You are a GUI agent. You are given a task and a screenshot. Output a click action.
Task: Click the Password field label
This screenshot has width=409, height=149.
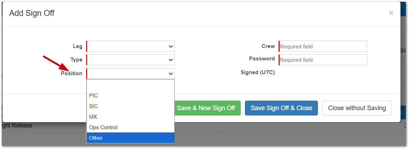tap(262, 59)
